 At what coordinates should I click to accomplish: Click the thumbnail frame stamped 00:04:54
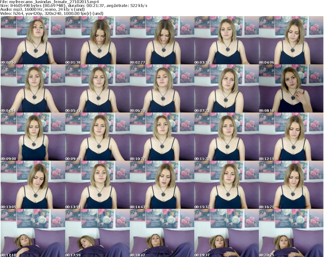33,88
